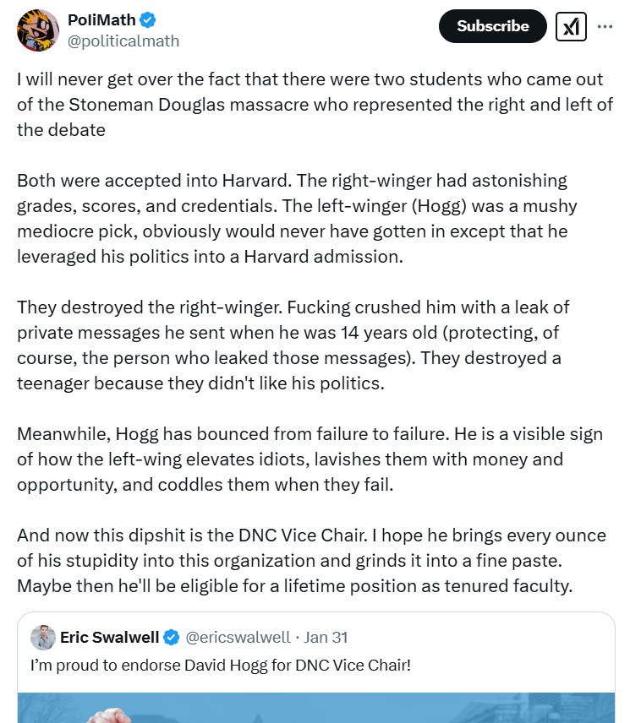Click the paragraph mentioning DNC Vice Chair
This screenshot has height=723, width=630.
click(311, 561)
